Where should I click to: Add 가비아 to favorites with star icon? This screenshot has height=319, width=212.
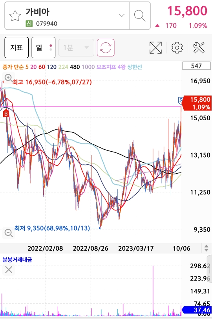tap(15, 16)
